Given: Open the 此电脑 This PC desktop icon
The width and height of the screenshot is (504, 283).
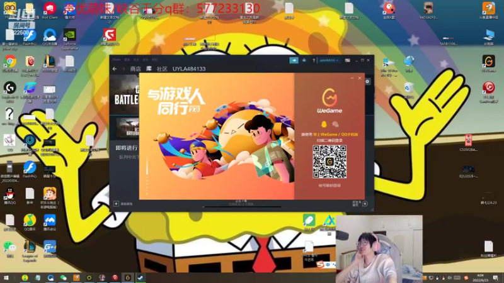Looking at the screenshot, I should click(489, 37).
